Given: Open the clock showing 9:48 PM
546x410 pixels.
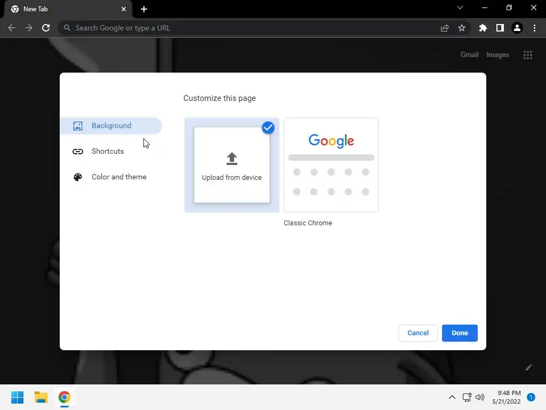Looking at the screenshot, I should click(507, 397).
